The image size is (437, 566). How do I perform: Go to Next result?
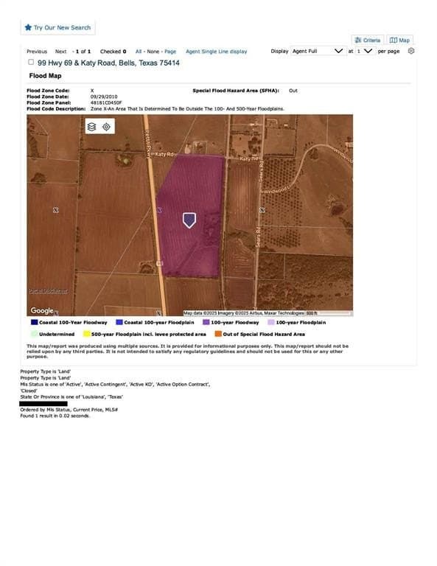pyautogui.click(x=60, y=52)
